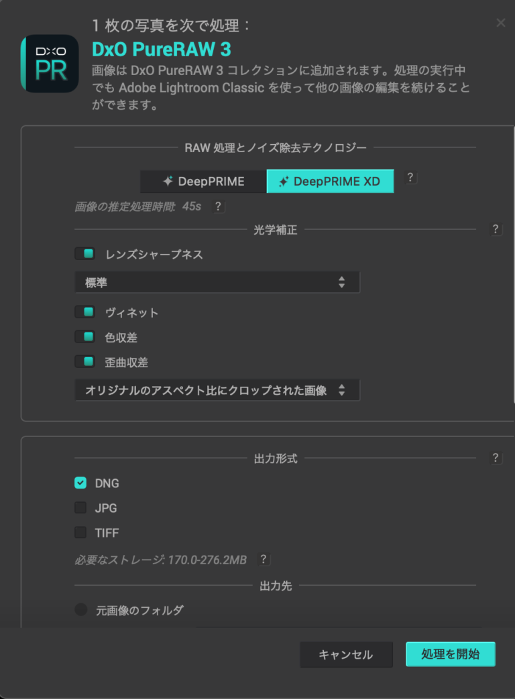This screenshot has width=515, height=699.
Task: Open the crop aspect ratio dropdown
Action: coord(217,389)
